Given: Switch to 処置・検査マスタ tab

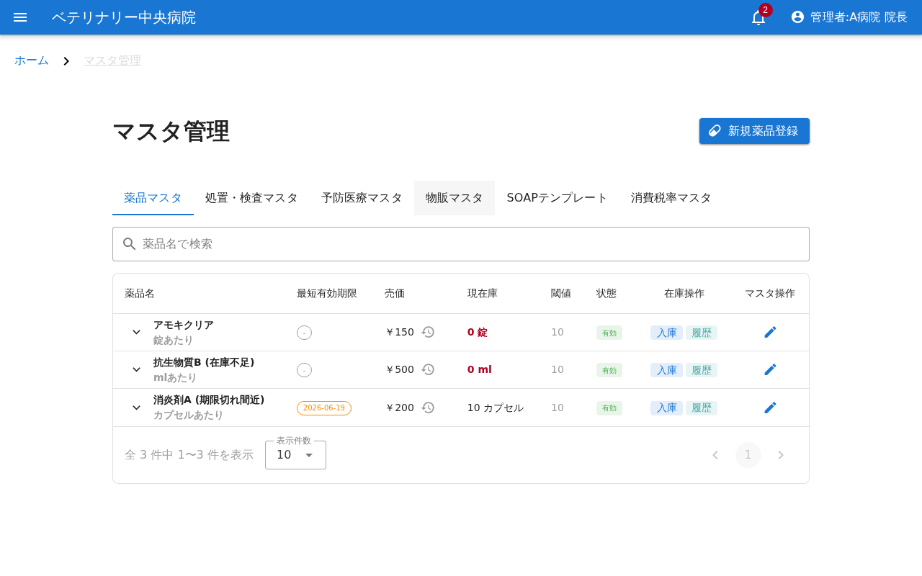Looking at the screenshot, I should pyautogui.click(x=251, y=198).
